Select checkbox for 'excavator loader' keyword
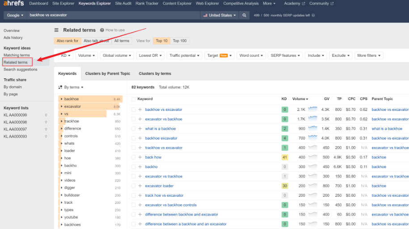The image size is (409, 229). pos(134,186)
